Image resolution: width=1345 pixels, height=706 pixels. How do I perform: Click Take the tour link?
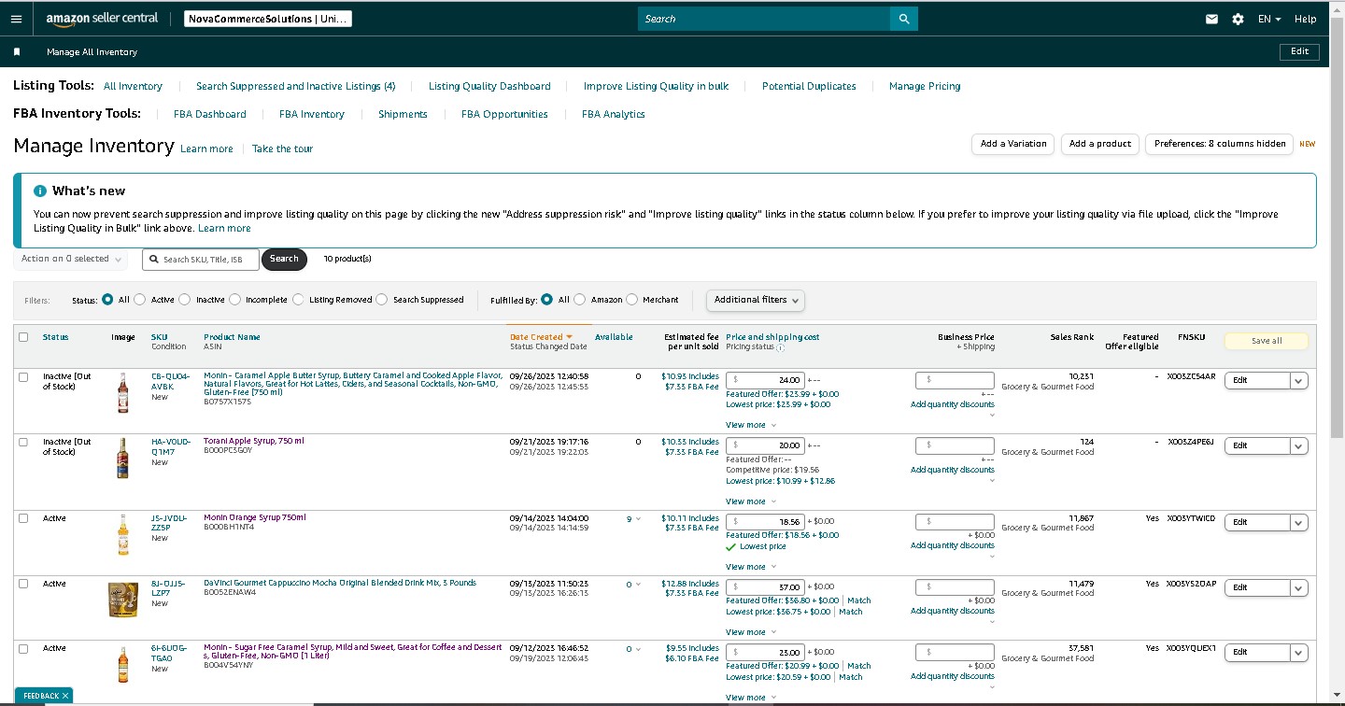tap(282, 148)
